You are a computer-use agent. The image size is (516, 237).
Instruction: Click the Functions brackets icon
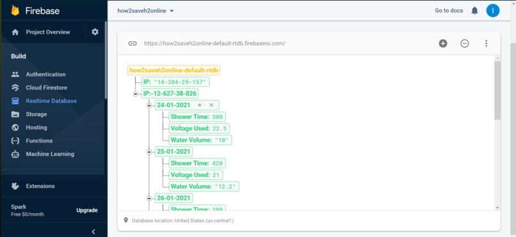[x=15, y=141]
